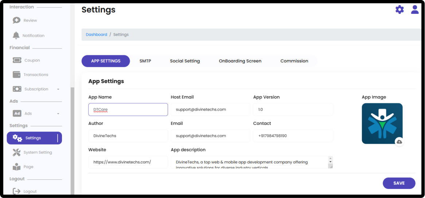Click the App Name input field

[128, 110]
